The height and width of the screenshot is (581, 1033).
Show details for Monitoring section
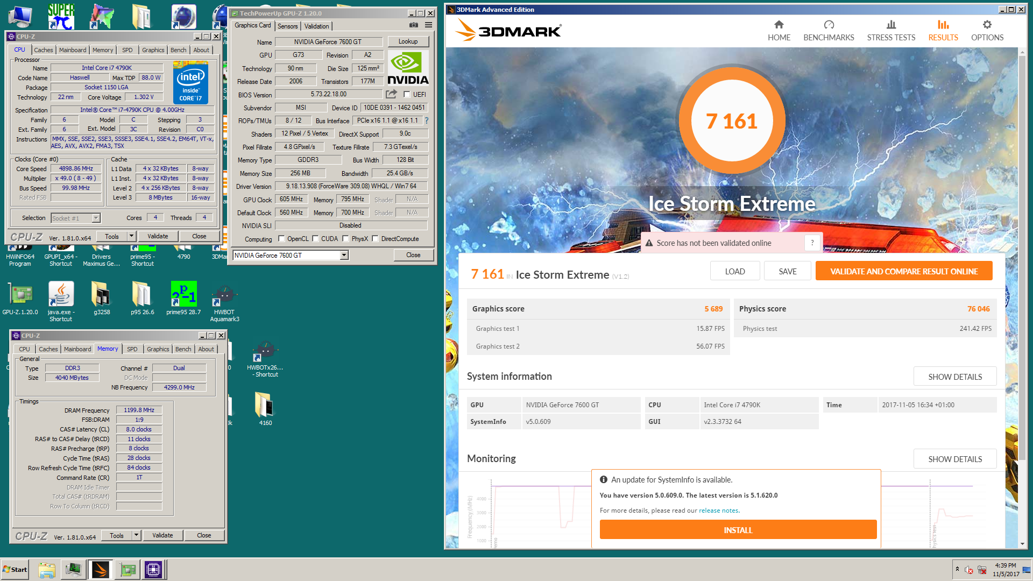pos(955,459)
